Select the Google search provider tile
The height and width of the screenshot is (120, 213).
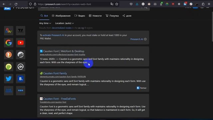pos(9,43)
